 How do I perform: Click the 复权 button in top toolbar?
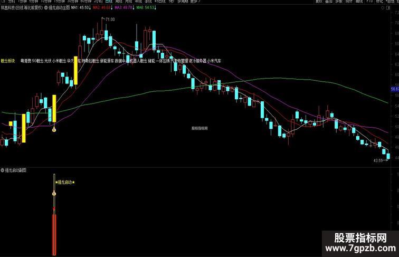pyautogui.click(x=319, y=1)
